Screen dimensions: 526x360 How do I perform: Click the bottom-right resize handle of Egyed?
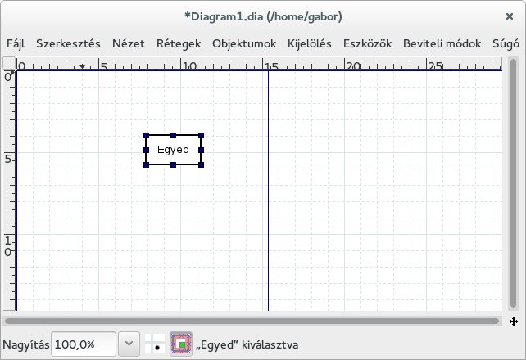click(201, 164)
